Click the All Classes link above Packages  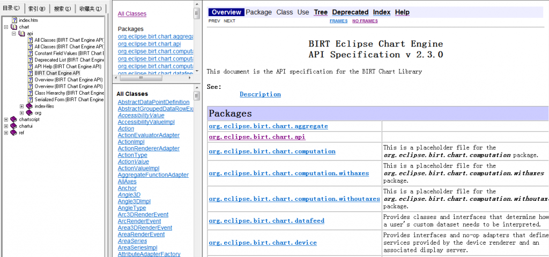pyautogui.click(x=132, y=14)
